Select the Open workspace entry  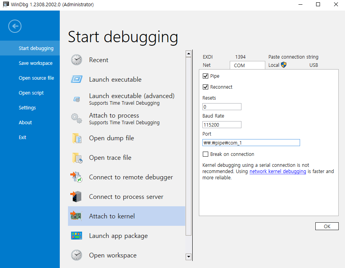point(127,255)
